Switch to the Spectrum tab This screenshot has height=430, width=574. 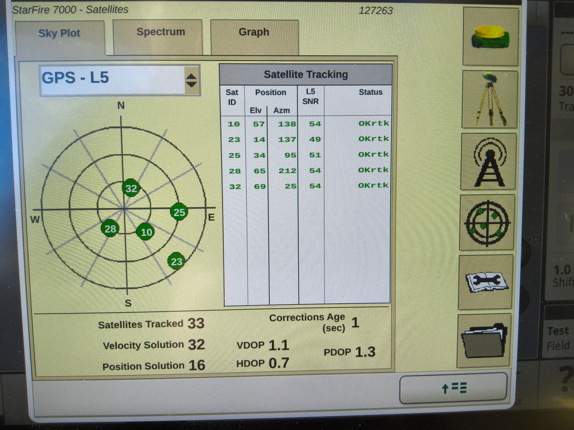[x=160, y=32]
